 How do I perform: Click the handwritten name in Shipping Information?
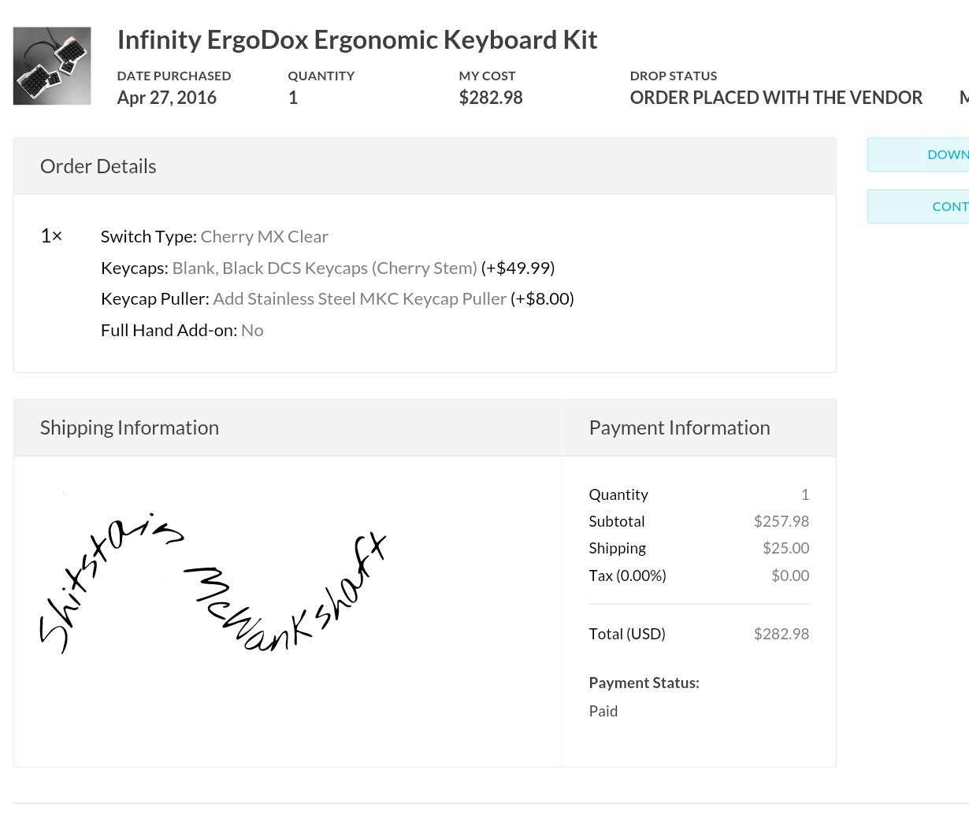tap(213, 587)
